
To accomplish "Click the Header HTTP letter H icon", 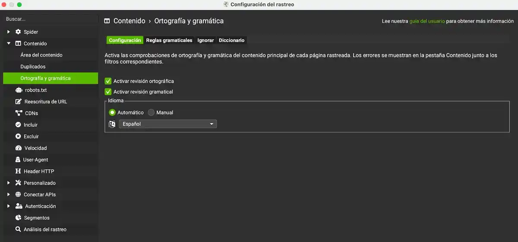I will [x=18, y=171].
